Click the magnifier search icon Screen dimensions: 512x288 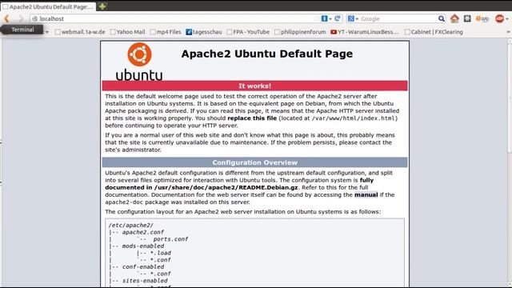click(441, 18)
